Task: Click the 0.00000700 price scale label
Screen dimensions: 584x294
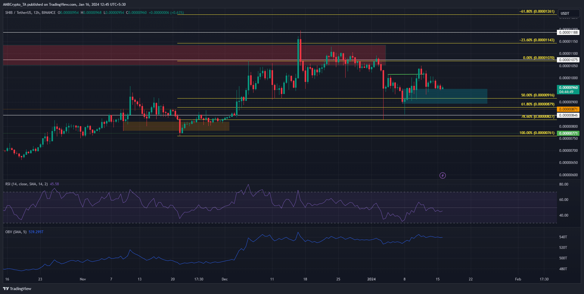Action: [568, 151]
